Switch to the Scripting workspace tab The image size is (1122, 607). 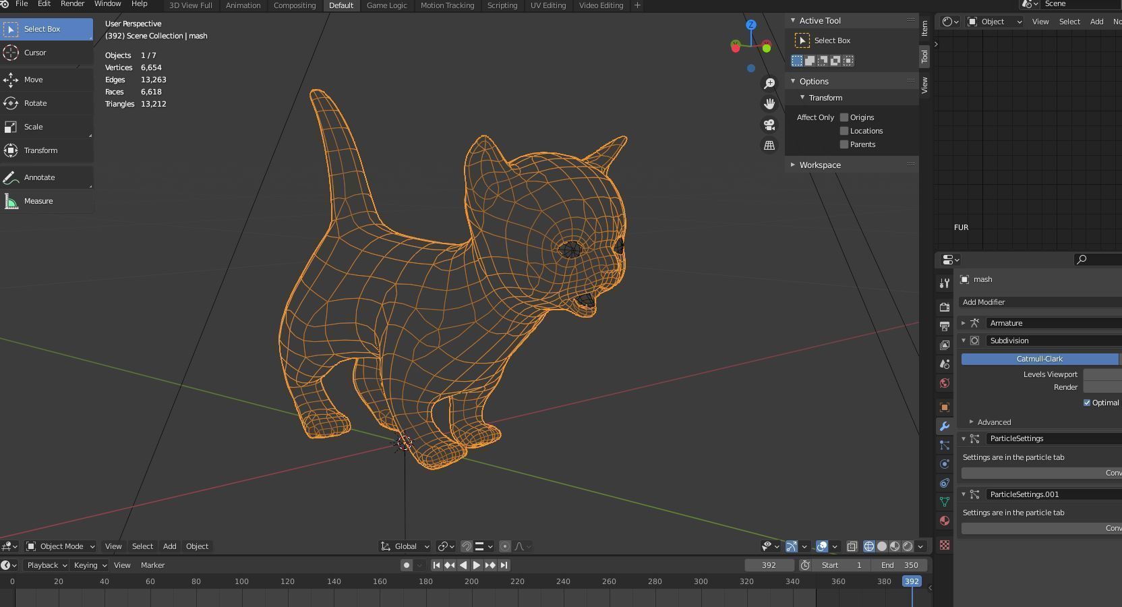502,5
